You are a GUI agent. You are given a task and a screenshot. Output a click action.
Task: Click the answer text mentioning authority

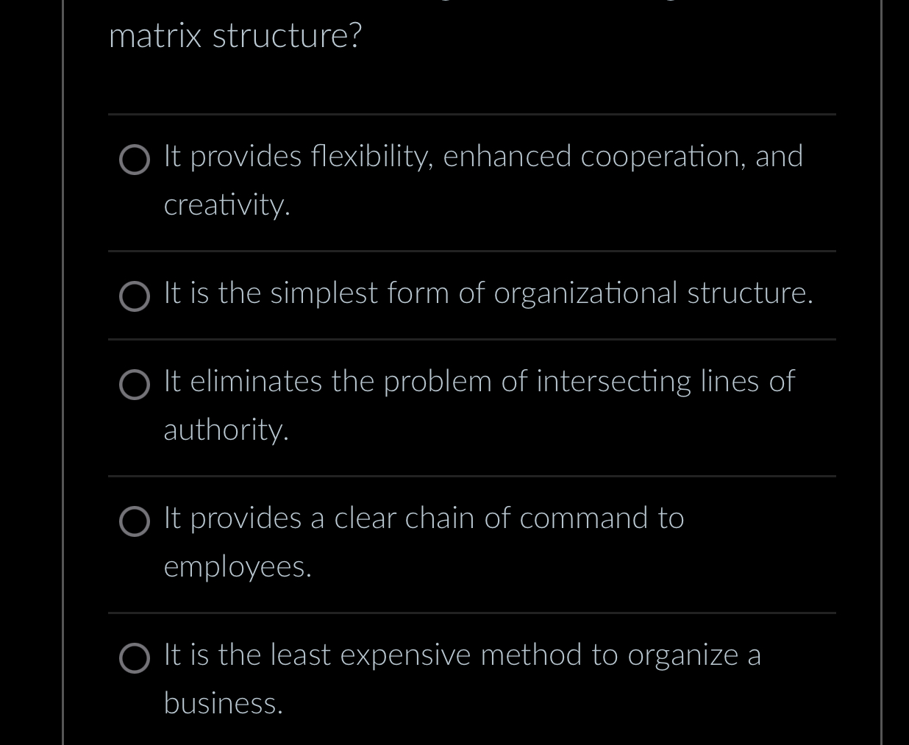tap(226, 430)
